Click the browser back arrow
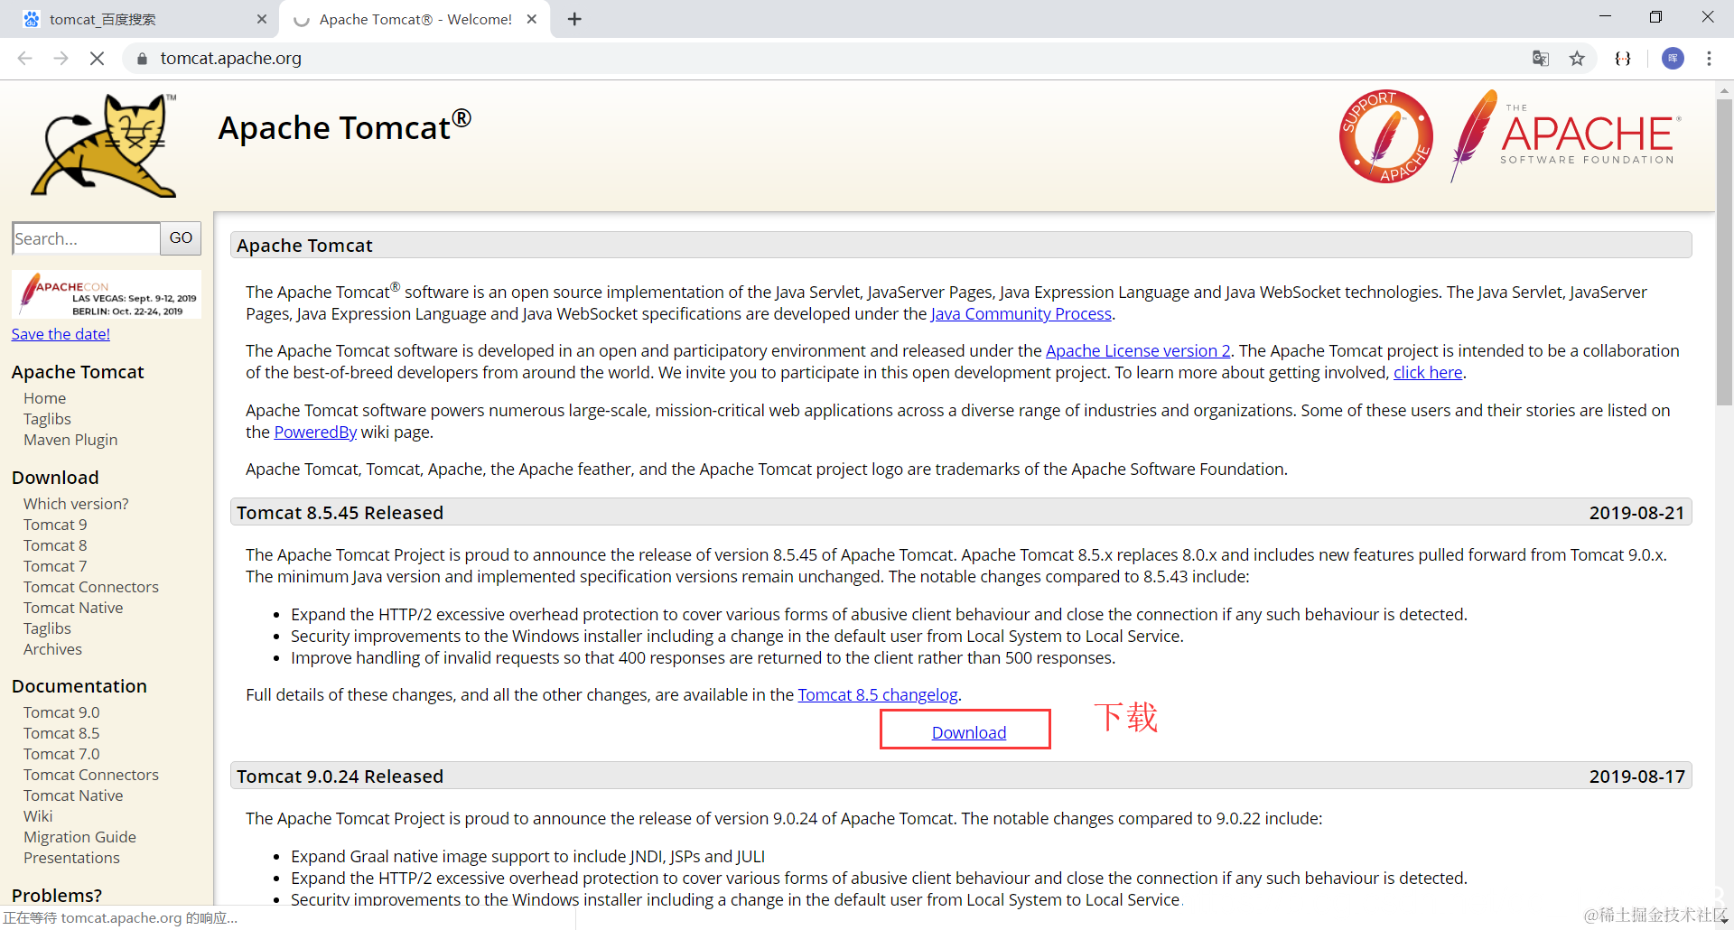This screenshot has width=1734, height=930. pyautogui.click(x=24, y=59)
